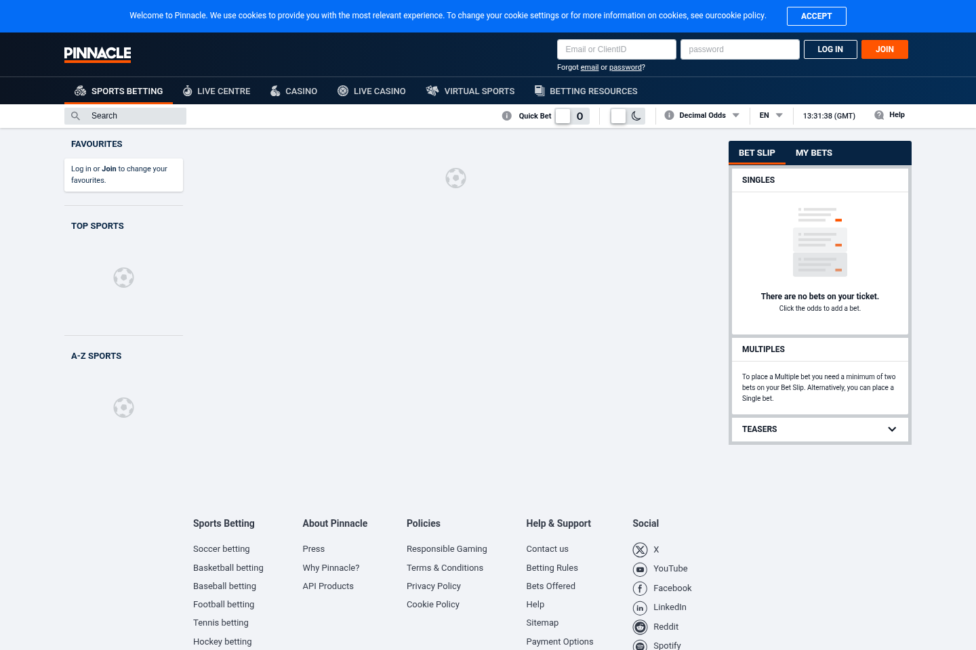976x650 pixels.
Task: Click the LOG IN button
Action: coord(830,49)
